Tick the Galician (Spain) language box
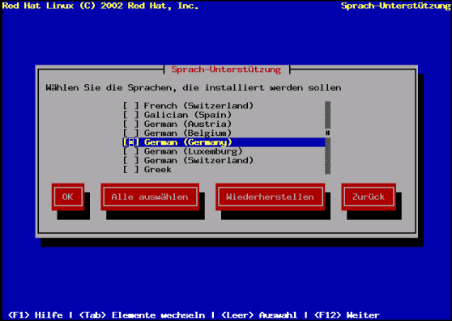This screenshot has height=321, width=452. coord(131,115)
